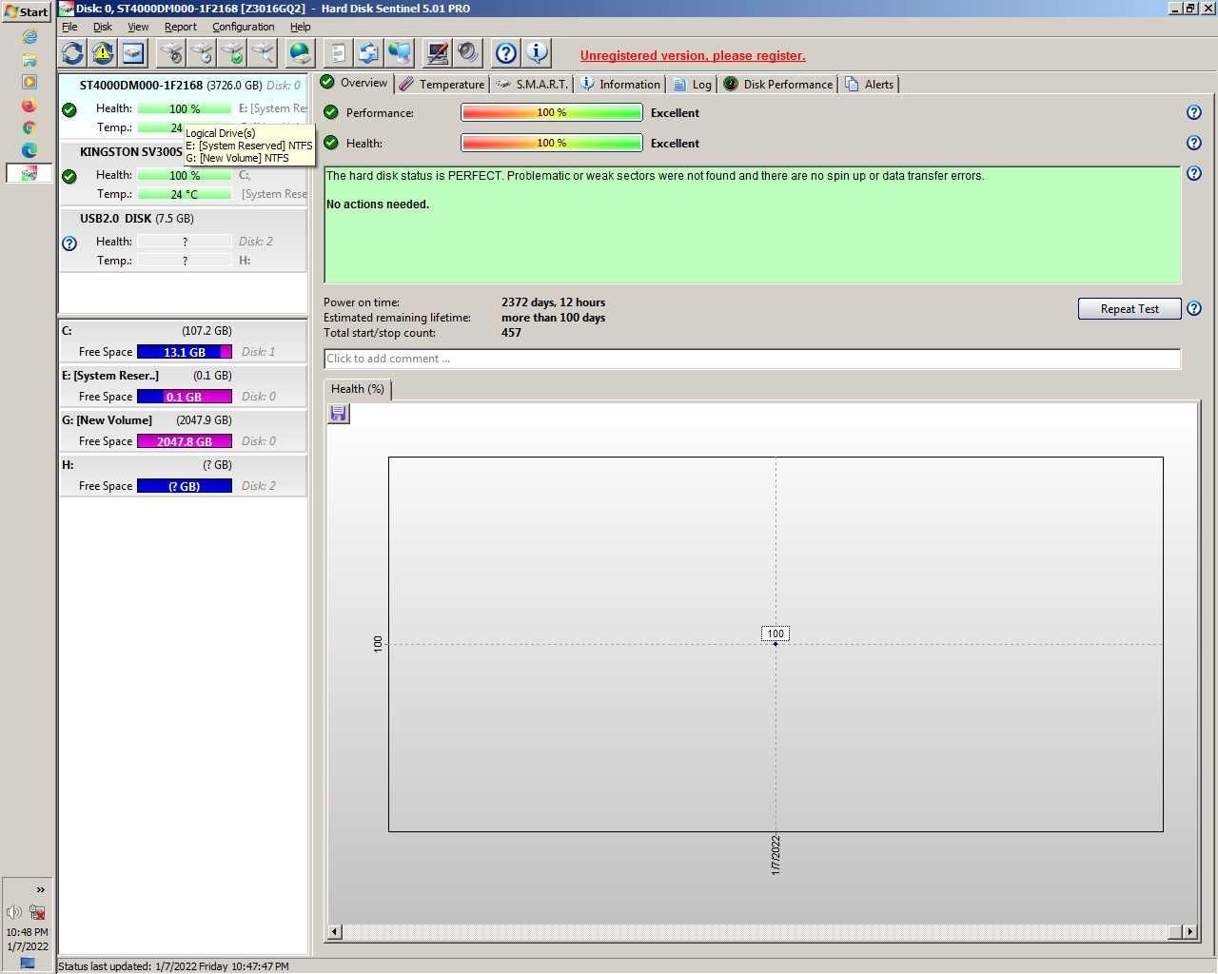This screenshot has width=1218, height=974.
Task: Click the disk test icon with green checkmark
Action: click(232, 53)
